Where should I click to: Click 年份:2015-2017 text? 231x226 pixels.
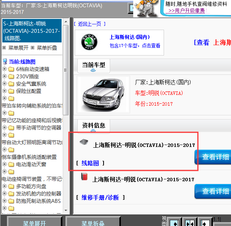[154, 104]
